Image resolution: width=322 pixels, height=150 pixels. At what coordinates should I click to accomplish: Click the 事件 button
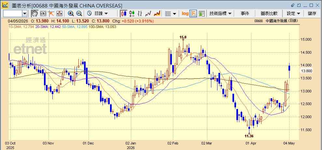[x=245, y=14]
